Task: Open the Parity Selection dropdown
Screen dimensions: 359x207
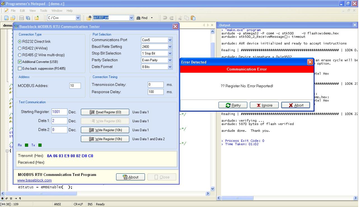Action: click(170, 60)
